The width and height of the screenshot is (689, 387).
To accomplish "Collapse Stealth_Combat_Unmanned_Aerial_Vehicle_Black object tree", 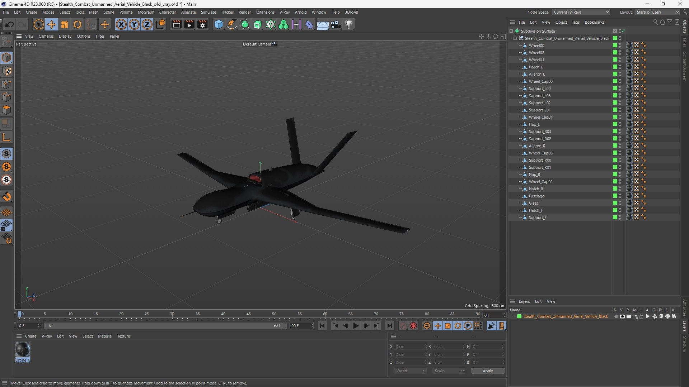I will pyautogui.click(x=515, y=38).
